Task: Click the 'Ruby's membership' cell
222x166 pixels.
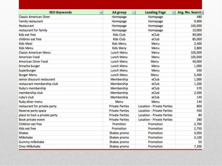Action: tap(61, 88)
